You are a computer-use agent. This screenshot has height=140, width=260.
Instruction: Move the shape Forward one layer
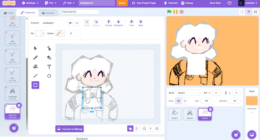tap(109, 23)
